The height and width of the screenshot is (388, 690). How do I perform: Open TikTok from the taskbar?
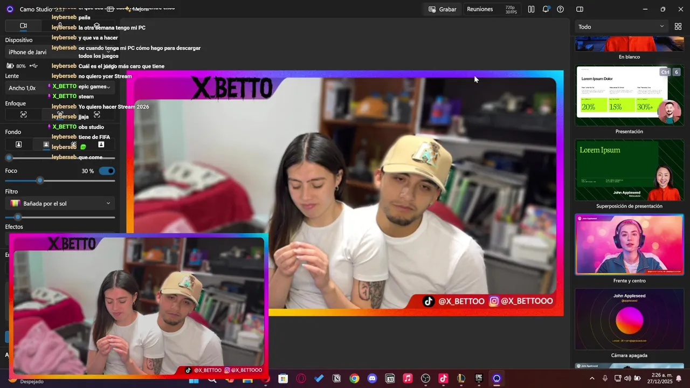click(443, 379)
